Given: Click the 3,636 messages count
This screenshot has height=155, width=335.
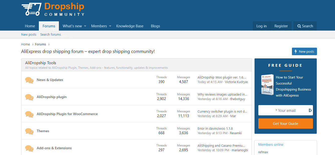Looking at the screenshot, I should pyautogui.click(x=183, y=133).
